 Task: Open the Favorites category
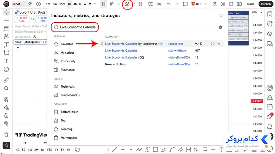click(x=64, y=44)
